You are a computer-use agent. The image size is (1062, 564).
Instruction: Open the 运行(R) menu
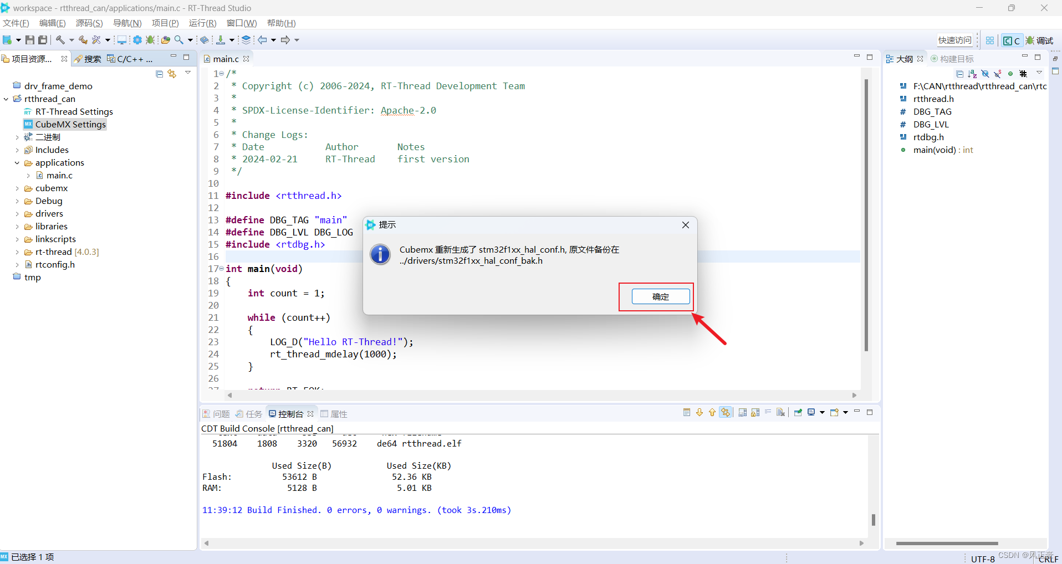pos(202,23)
